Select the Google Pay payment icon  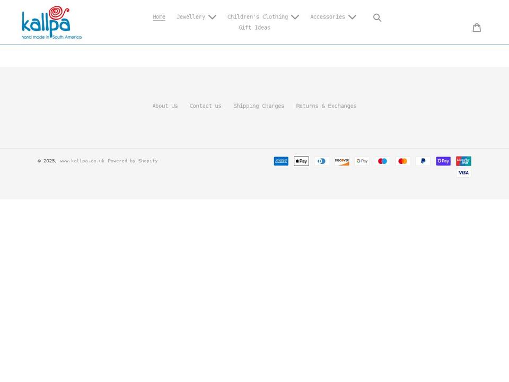pyautogui.click(x=362, y=161)
